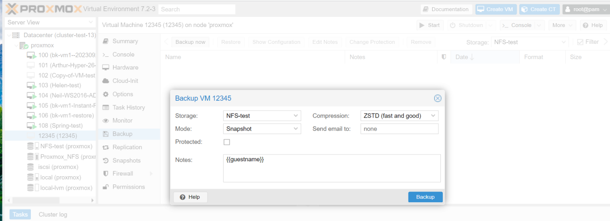The image size is (610, 221).
Task: Click Help button in backup dialog
Action: [190, 197]
